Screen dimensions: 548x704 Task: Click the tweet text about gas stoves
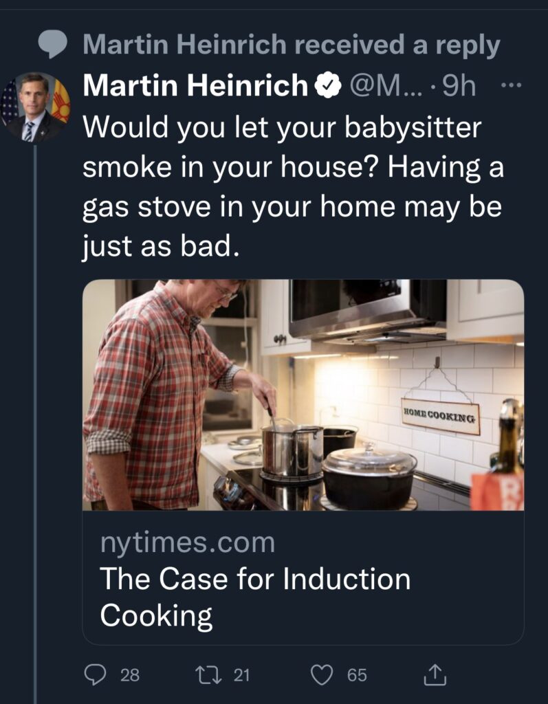coord(294,186)
